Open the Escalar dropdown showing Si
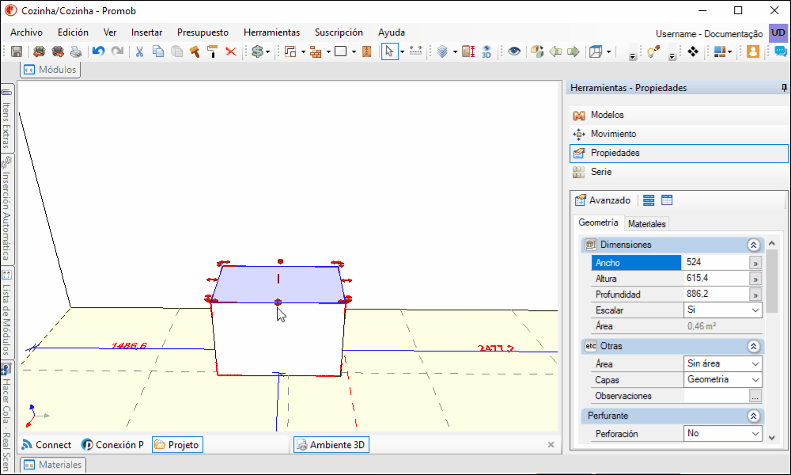Image resolution: width=791 pixels, height=475 pixels. pos(722,310)
